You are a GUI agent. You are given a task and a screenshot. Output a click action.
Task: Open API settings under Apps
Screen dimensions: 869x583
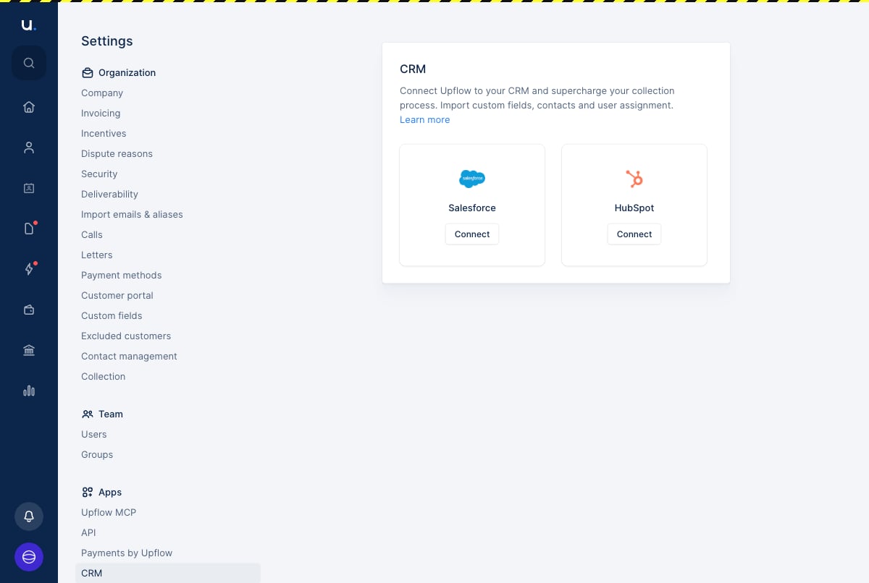pos(88,532)
